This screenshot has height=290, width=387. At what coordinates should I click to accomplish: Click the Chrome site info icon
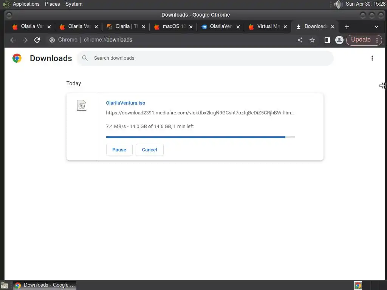click(x=52, y=40)
